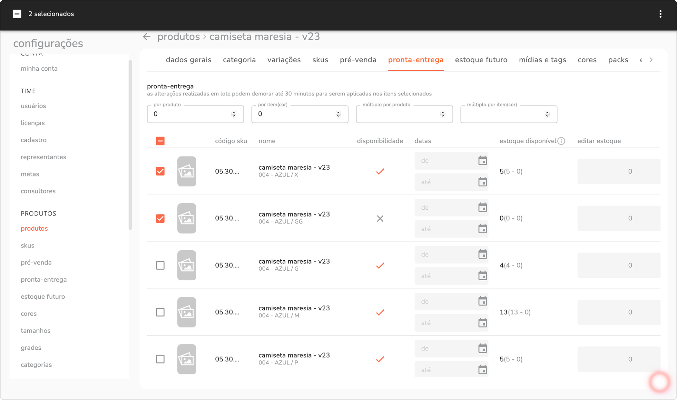677x400 pixels.
Task: Click the floating orange circle help button
Action: click(659, 382)
